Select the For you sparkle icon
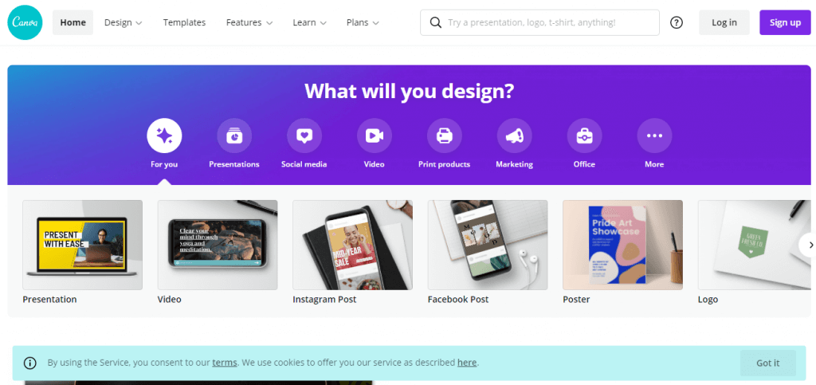Image resolution: width=816 pixels, height=385 pixels. [164, 136]
